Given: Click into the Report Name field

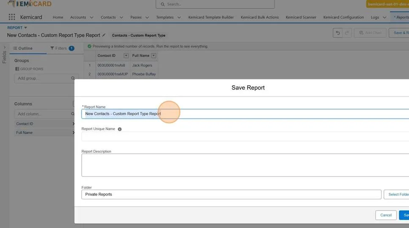Looking at the screenshot, I should tap(245, 114).
